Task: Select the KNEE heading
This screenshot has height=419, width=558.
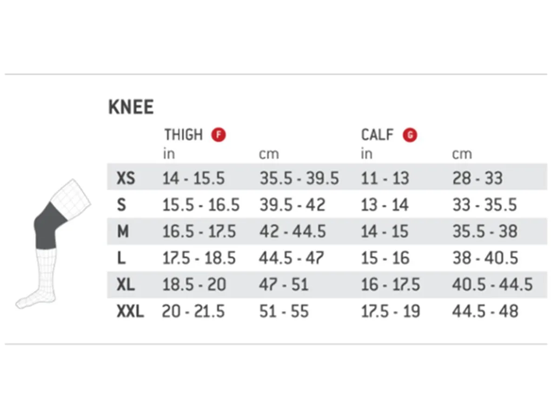Action: (x=131, y=108)
